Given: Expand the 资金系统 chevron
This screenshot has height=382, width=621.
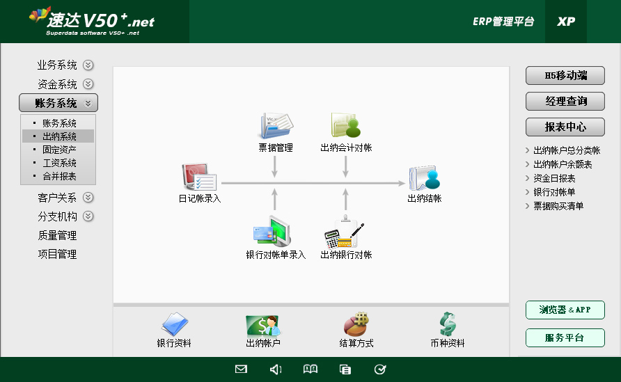Looking at the screenshot, I should [88, 84].
